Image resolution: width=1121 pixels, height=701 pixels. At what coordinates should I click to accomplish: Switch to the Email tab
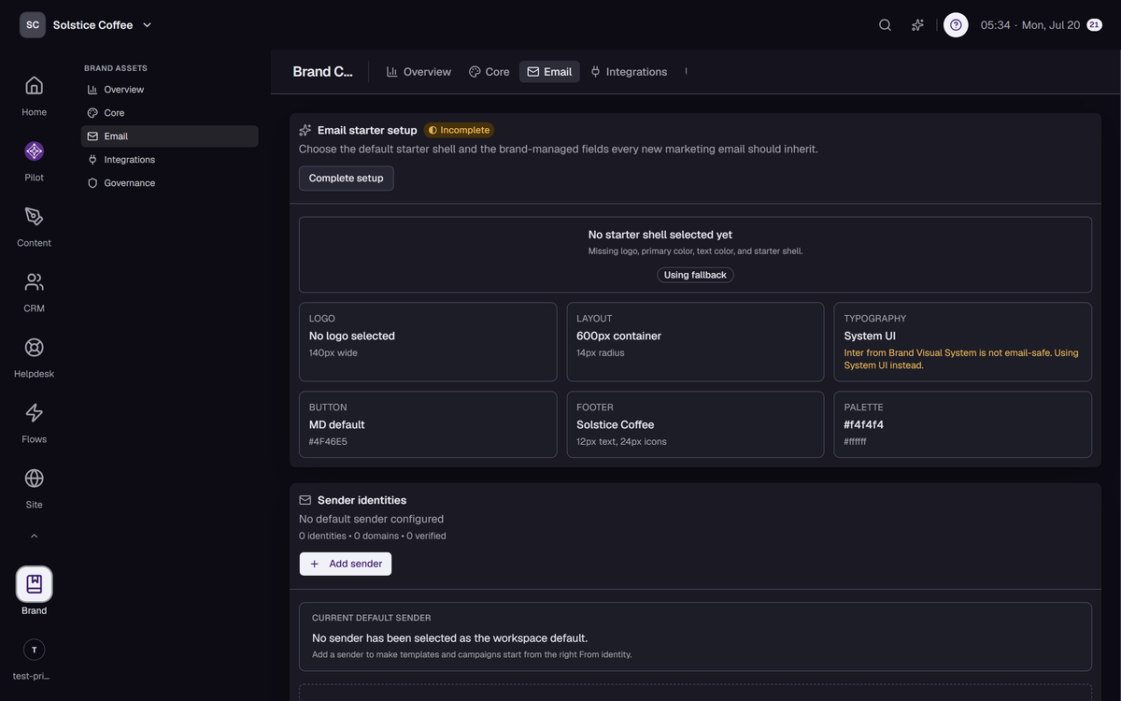point(549,72)
